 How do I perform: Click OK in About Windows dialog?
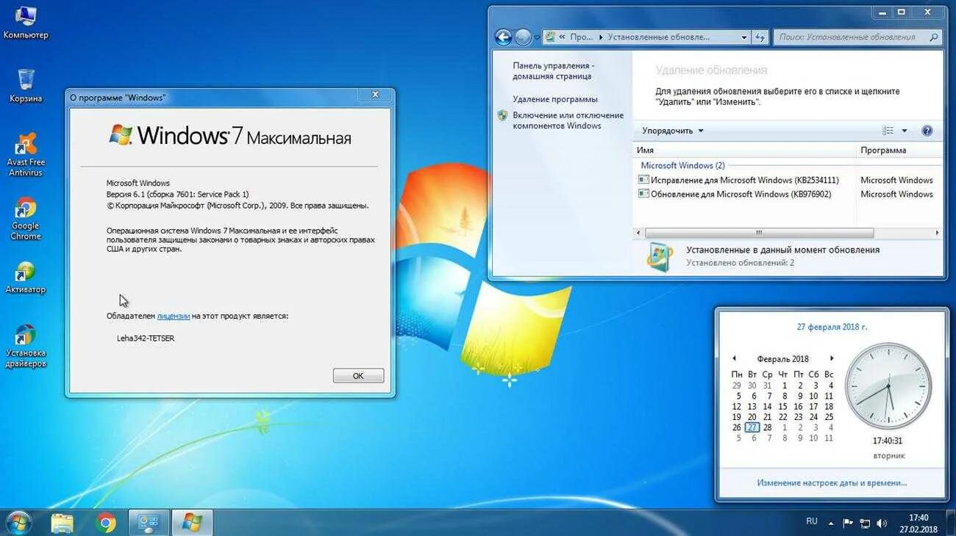click(x=358, y=375)
